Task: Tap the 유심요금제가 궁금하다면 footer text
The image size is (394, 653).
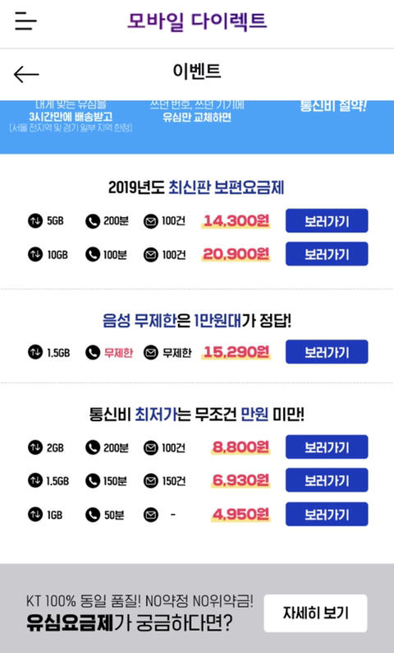Action: (129, 624)
